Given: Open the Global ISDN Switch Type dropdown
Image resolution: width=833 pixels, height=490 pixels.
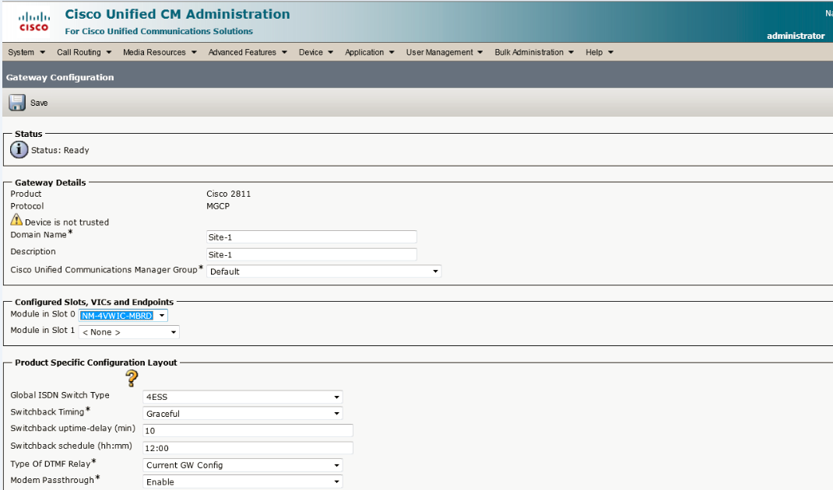Looking at the screenshot, I should tap(242, 397).
